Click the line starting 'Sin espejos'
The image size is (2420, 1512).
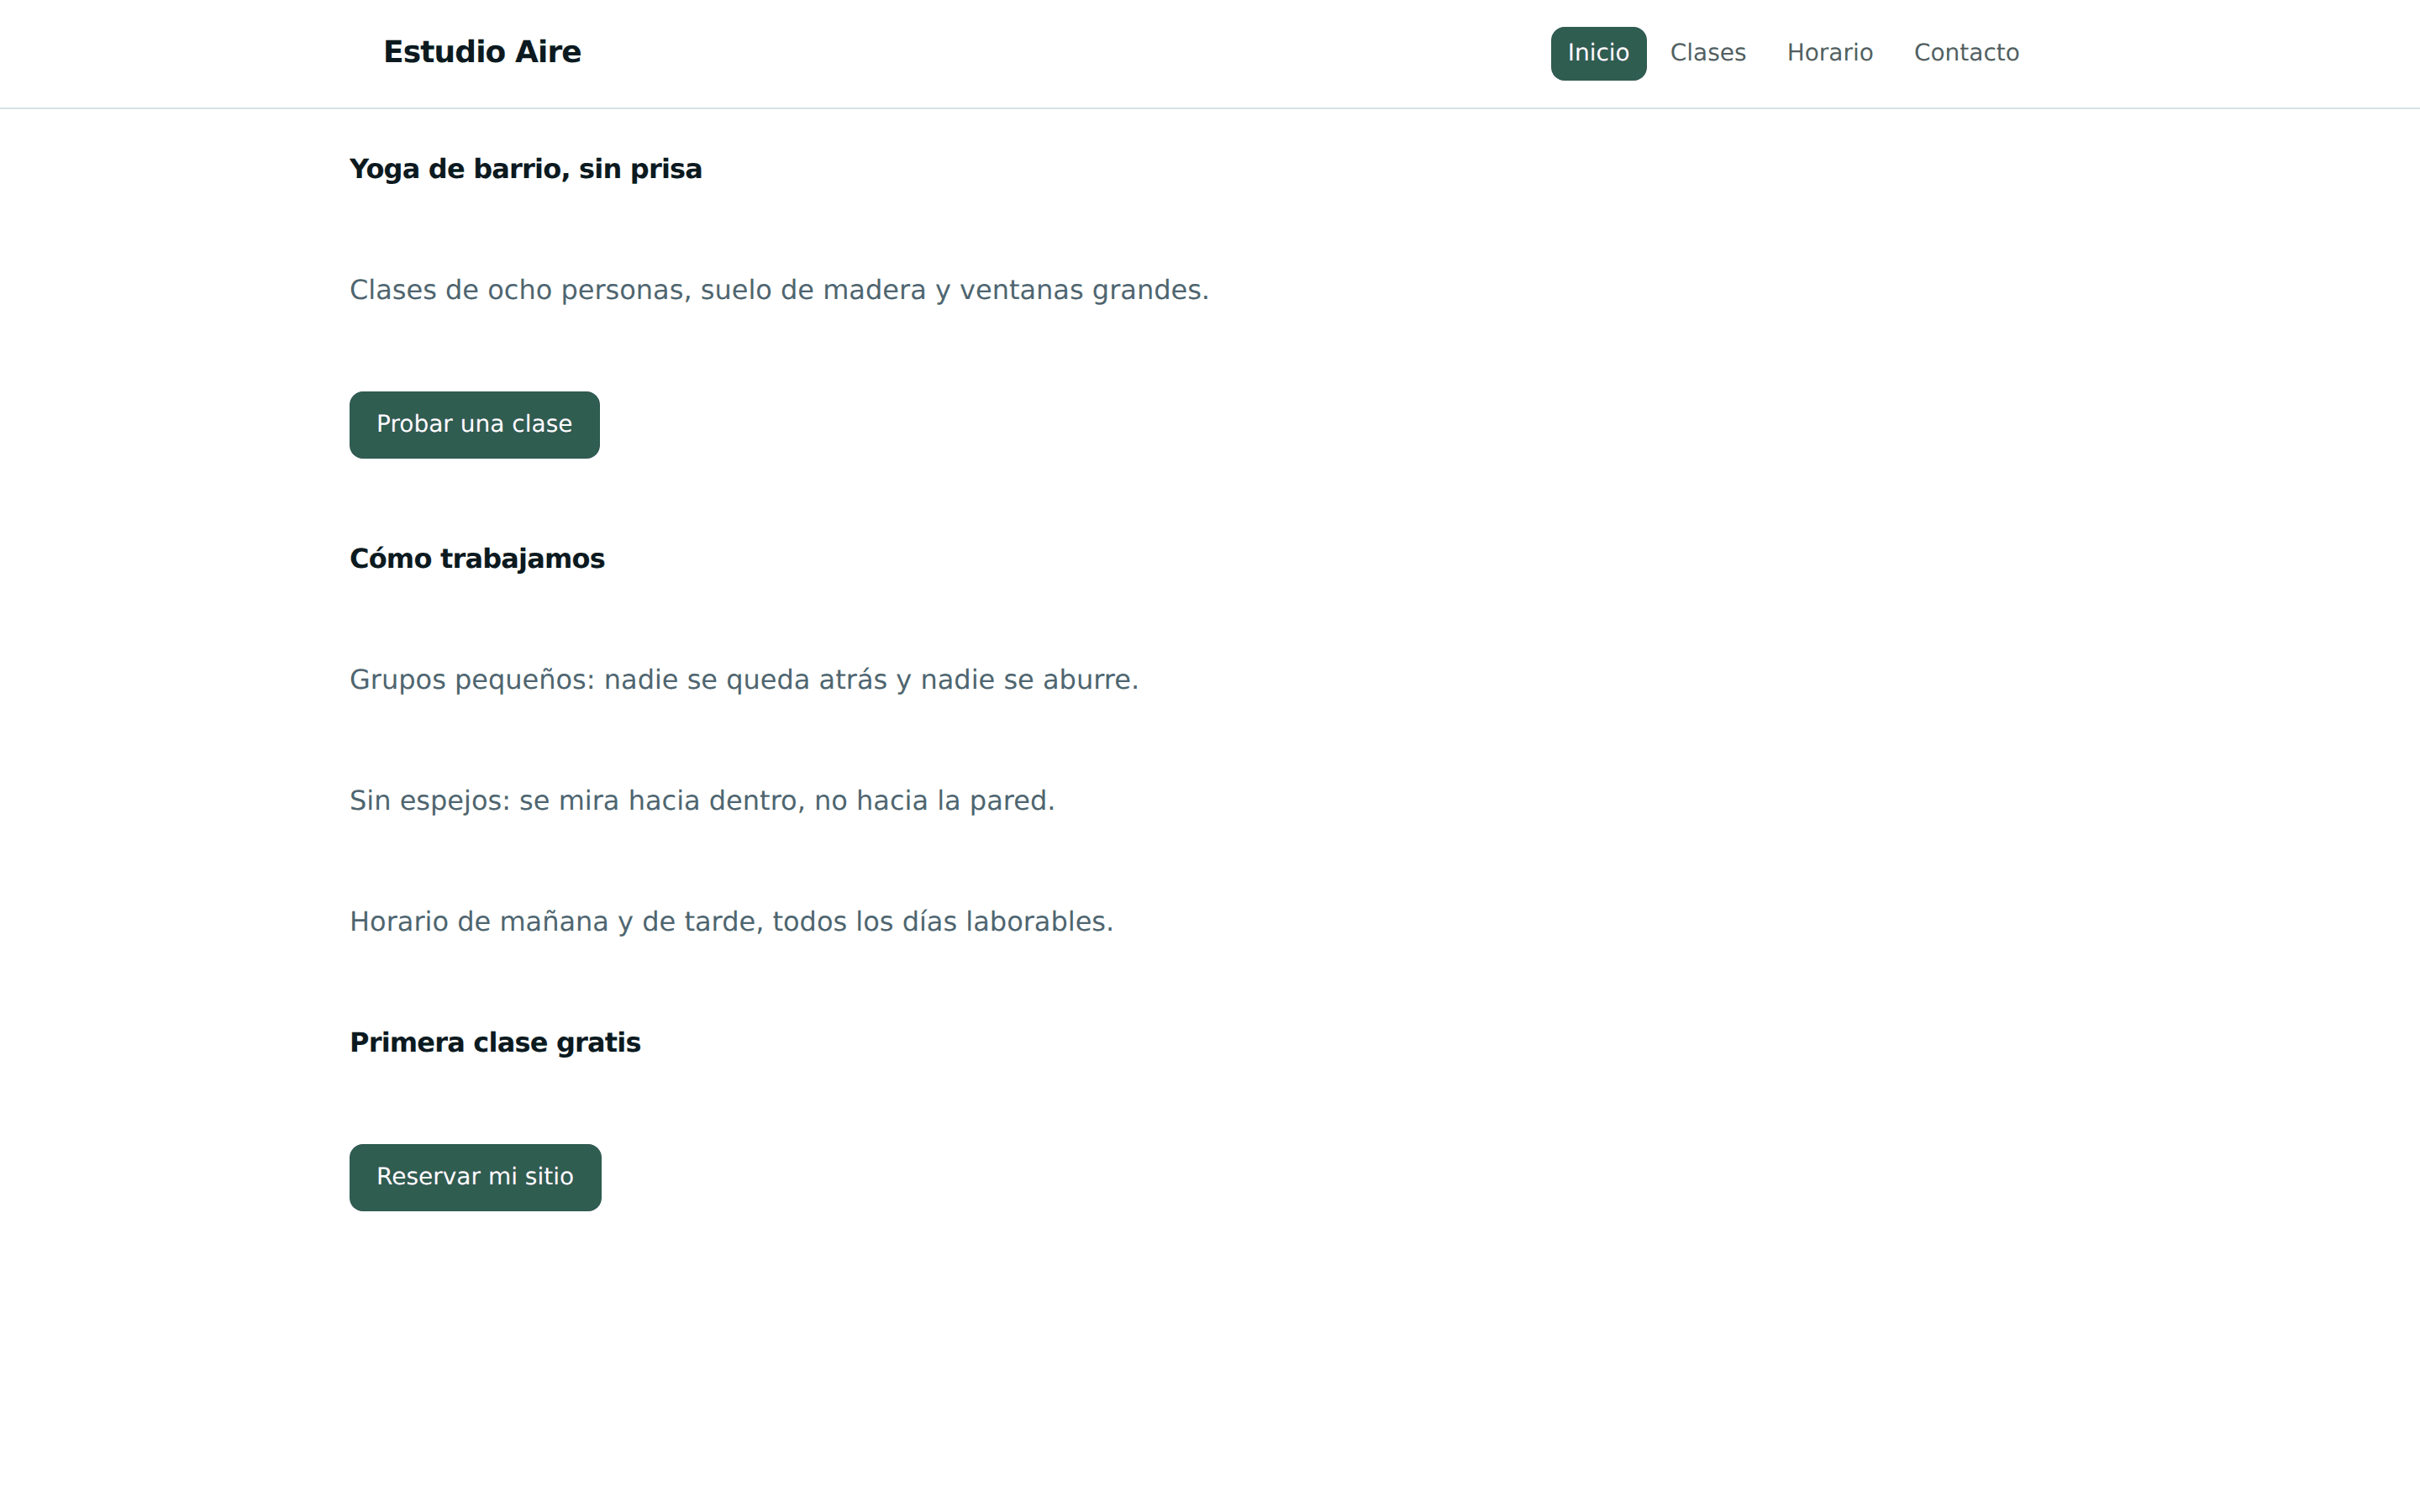click(x=702, y=801)
